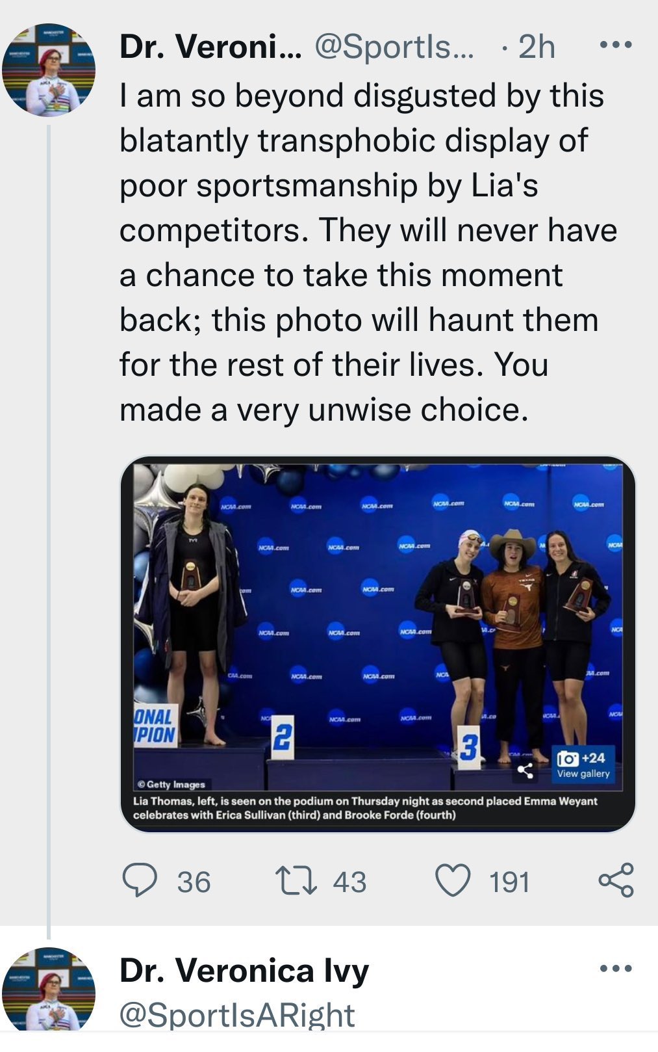Click the truncated @SportIs... handle
658x1052 pixels.
tap(394, 46)
